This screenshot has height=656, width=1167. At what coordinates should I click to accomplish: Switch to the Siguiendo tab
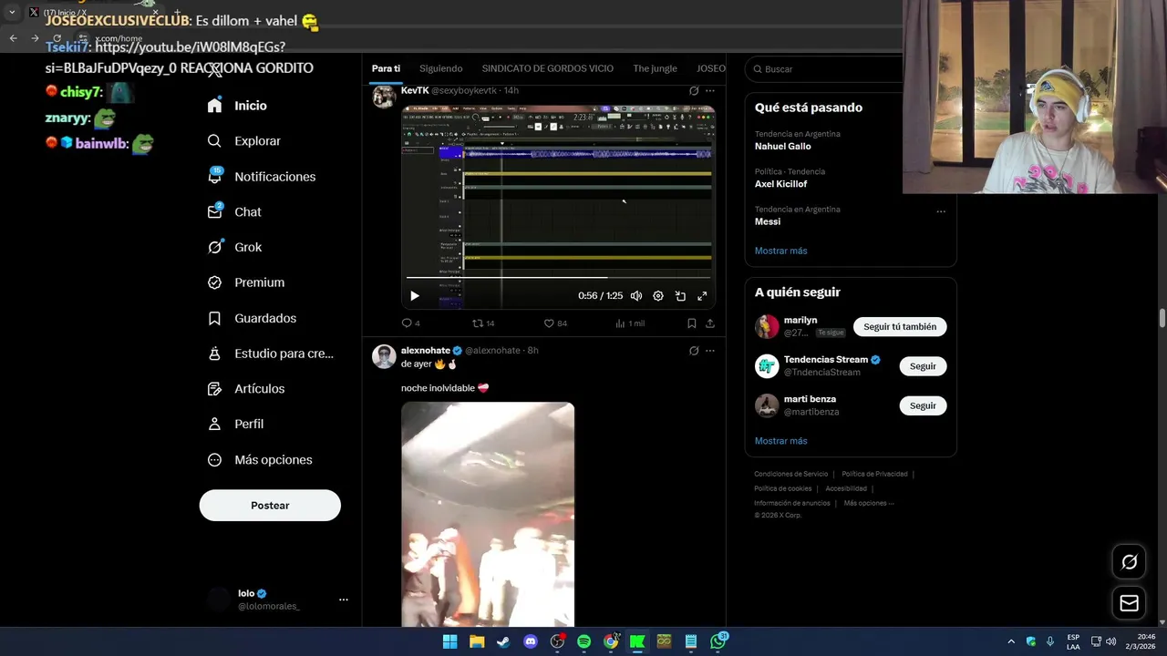tap(441, 68)
